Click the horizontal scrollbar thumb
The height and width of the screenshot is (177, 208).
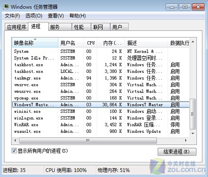pyautogui.click(x=88, y=140)
